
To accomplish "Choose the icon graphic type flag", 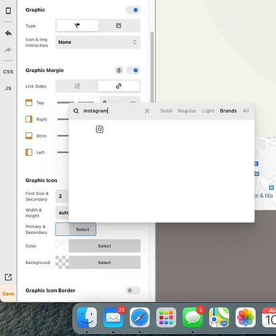I will [x=77, y=26].
